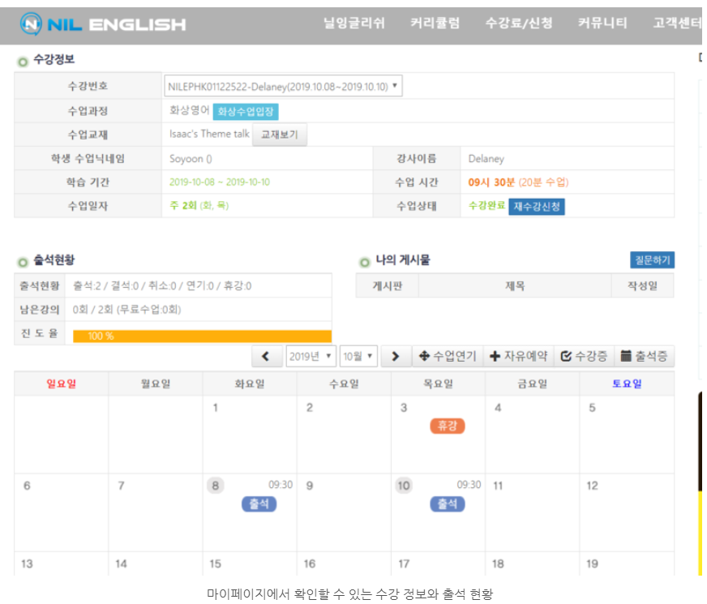Select date 10 in the calendar

coord(404,486)
